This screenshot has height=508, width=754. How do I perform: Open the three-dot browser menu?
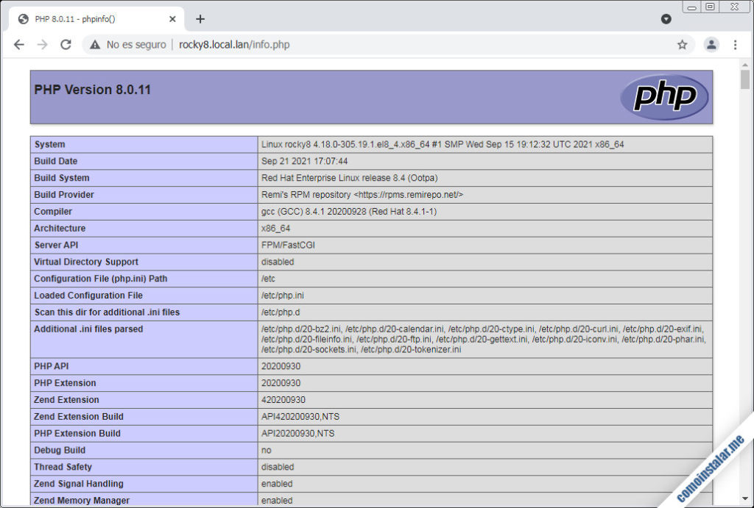736,44
